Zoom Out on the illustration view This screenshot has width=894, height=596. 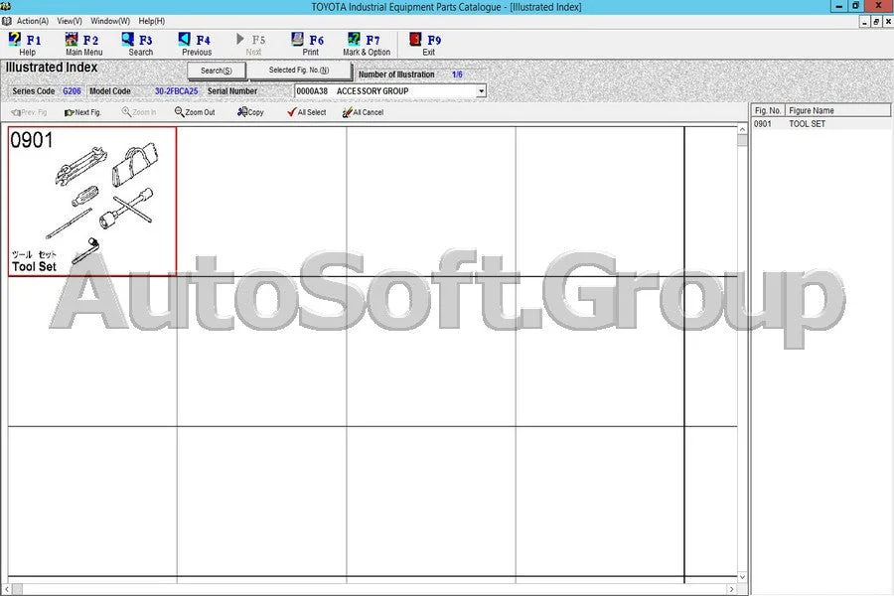point(195,112)
